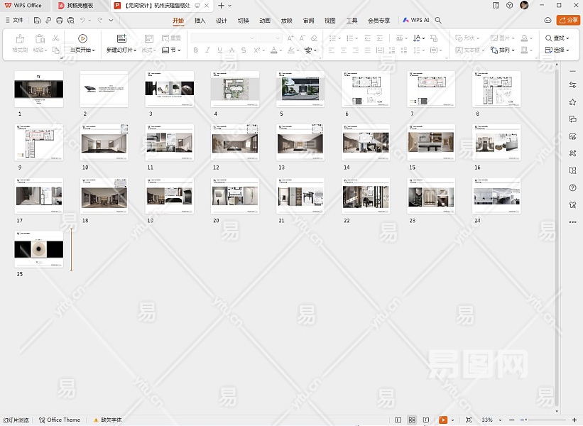Open the help icon in right sidebar

point(572,187)
